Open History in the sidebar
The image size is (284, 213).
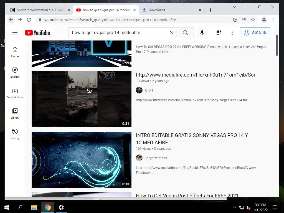(15, 134)
